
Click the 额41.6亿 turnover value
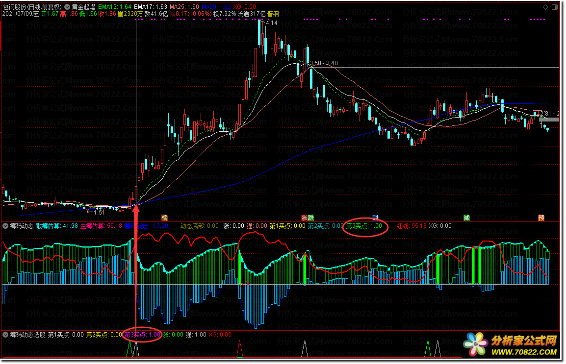156,14
